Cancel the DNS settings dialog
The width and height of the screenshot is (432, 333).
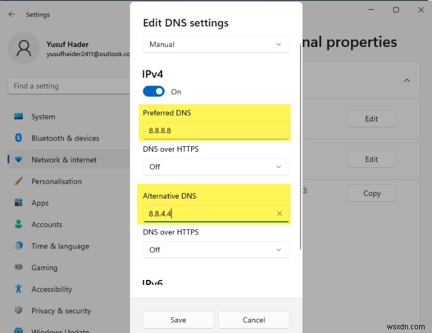(x=254, y=320)
